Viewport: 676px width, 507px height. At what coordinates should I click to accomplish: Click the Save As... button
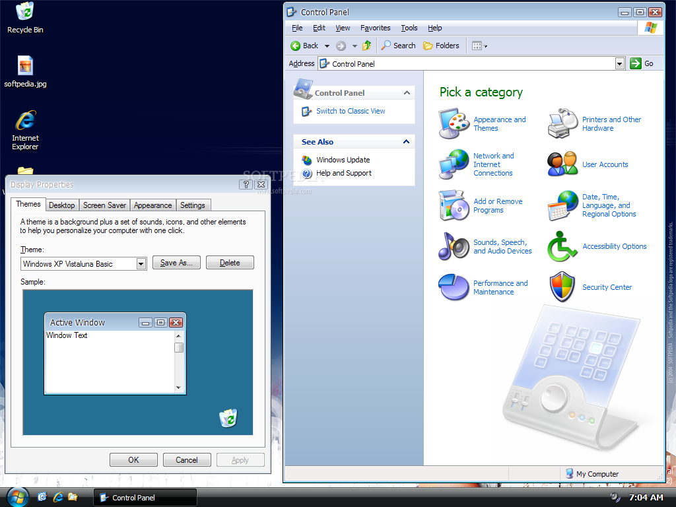[176, 263]
